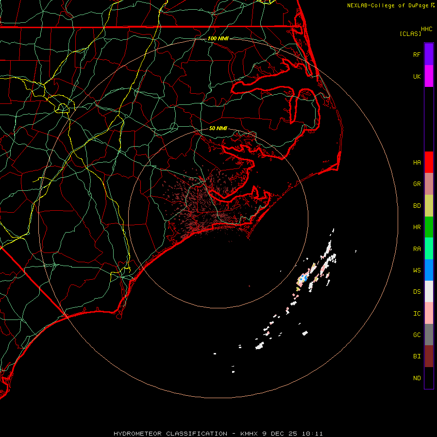Image resolution: width=437 pixels, height=437 pixels.
Task: Click the ND legend label
Action: pos(417,378)
